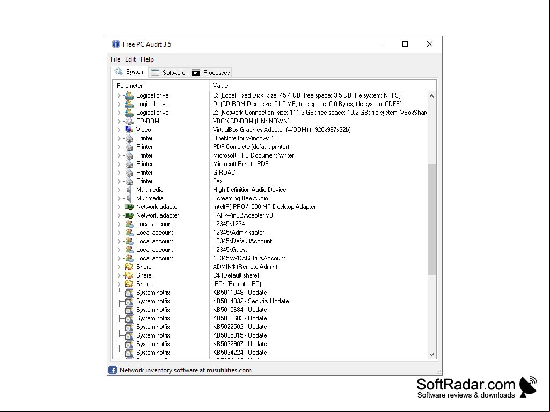Switch to the Software tab
Image resolution: width=550 pixels, height=412 pixels.
[x=168, y=72]
